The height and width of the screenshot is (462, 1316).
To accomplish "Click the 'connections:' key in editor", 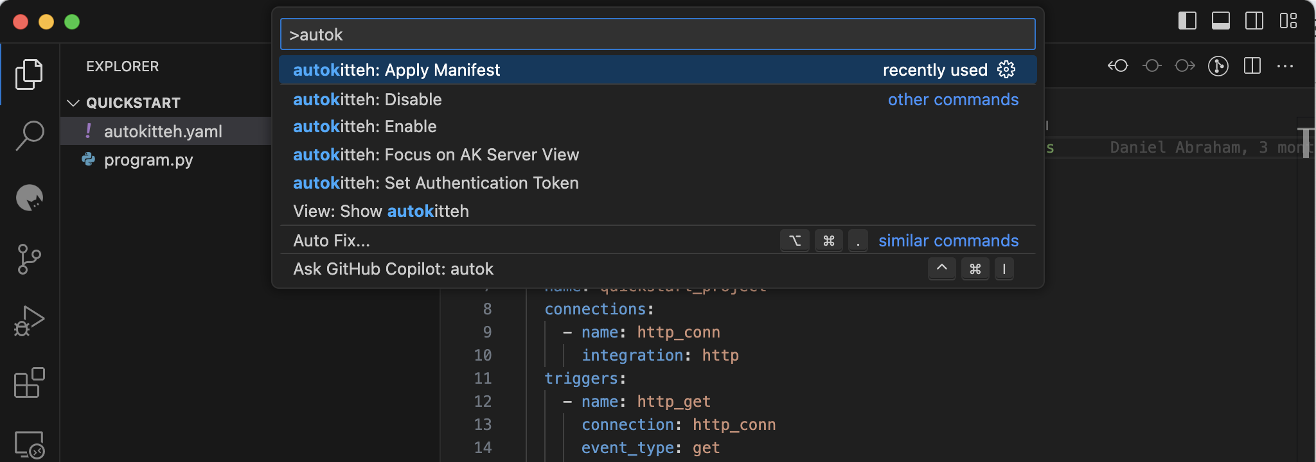I will 599,309.
